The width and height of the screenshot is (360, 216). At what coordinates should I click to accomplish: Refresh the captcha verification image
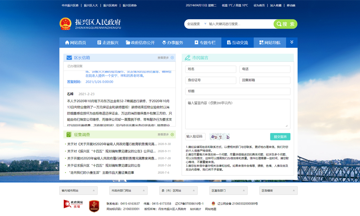click(220, 137)
